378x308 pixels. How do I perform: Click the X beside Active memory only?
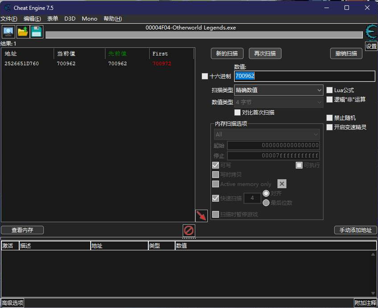[282, 184]
